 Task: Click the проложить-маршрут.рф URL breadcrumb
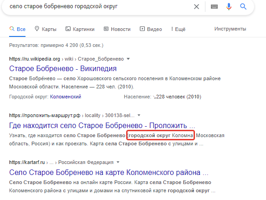(72, 115)
